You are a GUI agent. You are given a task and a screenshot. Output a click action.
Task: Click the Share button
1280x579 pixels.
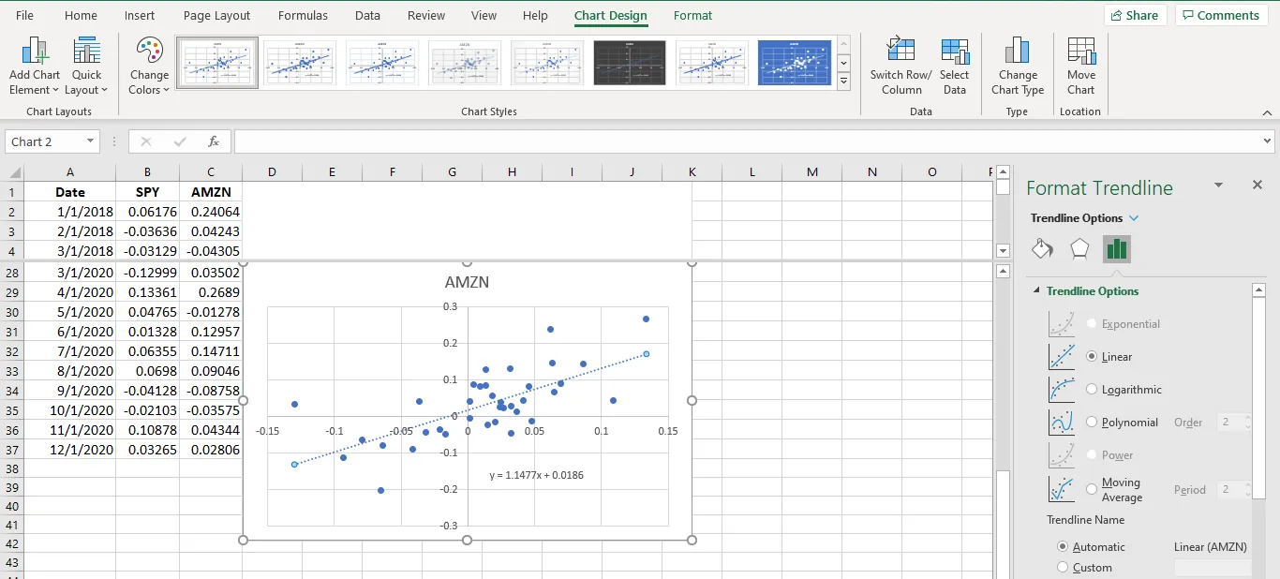pos(1134,15)
